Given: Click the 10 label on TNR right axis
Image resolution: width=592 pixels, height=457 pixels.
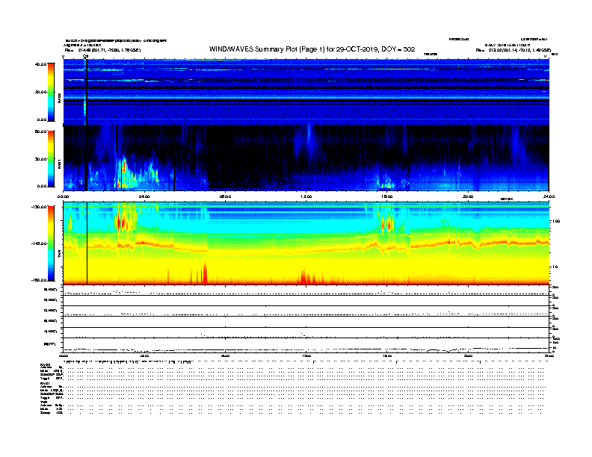Looking at the screenshot, I should (555, 267).
